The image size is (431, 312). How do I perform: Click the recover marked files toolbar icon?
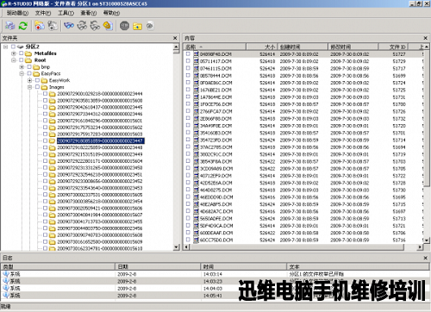pos(53,26)
